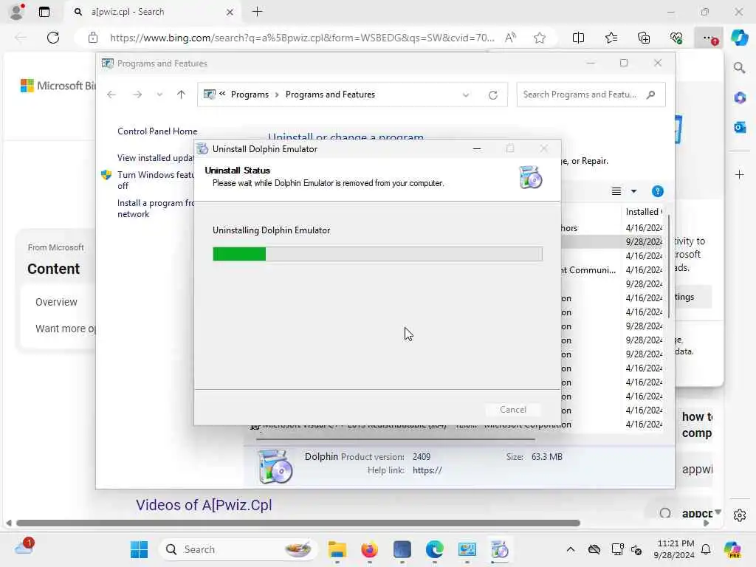The image size is (756, 567).
Task: Click the network status tray icon
Action: 617,549
